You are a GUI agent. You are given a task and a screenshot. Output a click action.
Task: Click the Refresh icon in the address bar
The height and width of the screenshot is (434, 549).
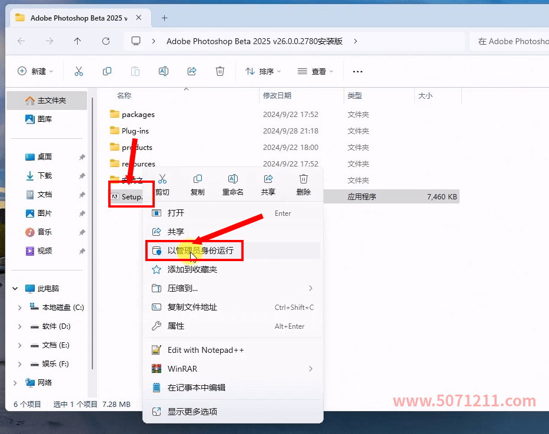(106, 41)
